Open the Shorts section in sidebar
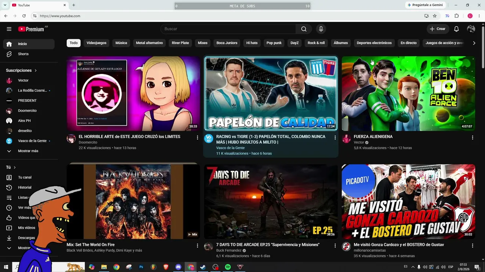 pos(29,54)
